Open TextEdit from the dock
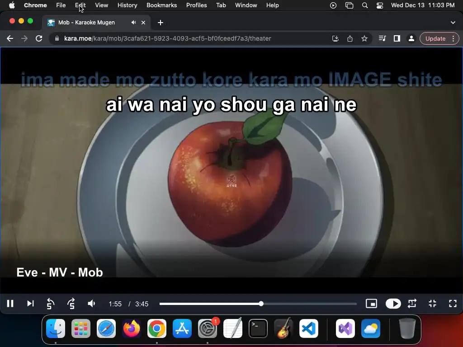The width and height of the screenshot is (463, 347). point(233,328)
